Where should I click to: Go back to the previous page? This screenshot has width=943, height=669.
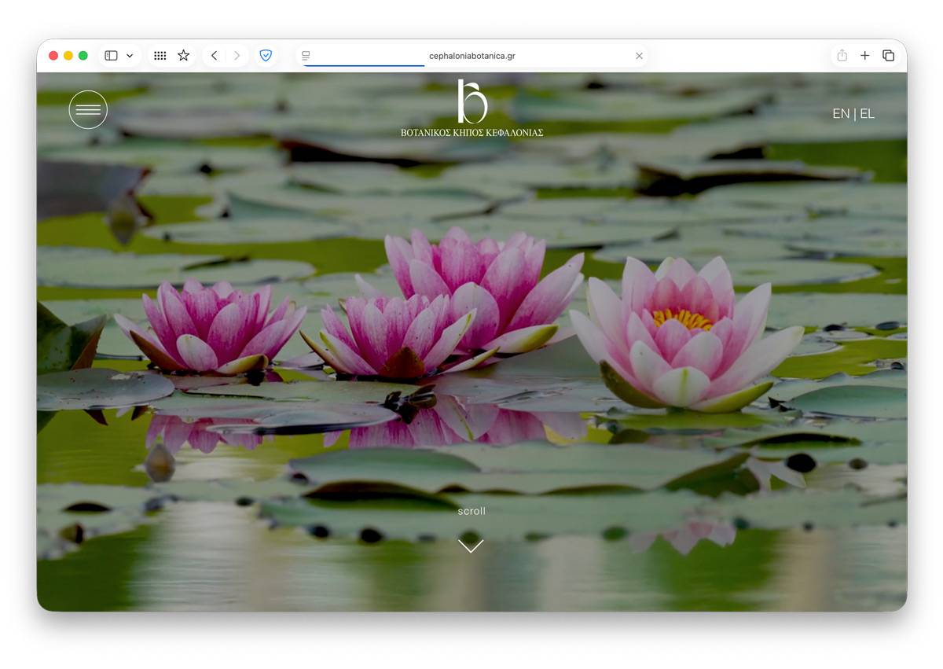[x=214, y=56]
